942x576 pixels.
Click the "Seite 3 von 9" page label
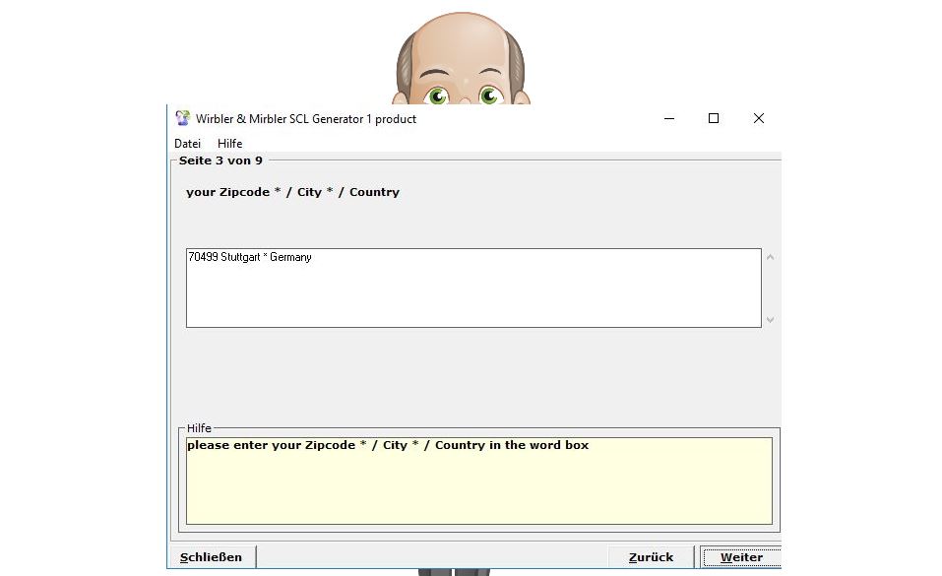(220, 160)
